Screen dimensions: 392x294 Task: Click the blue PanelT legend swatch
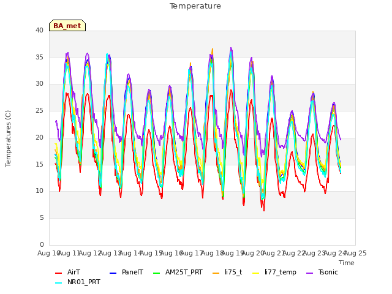point(113,273)
